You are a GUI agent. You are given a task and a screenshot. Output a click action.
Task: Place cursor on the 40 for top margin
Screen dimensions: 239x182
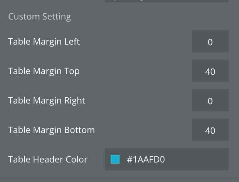[x=210, y=71]
